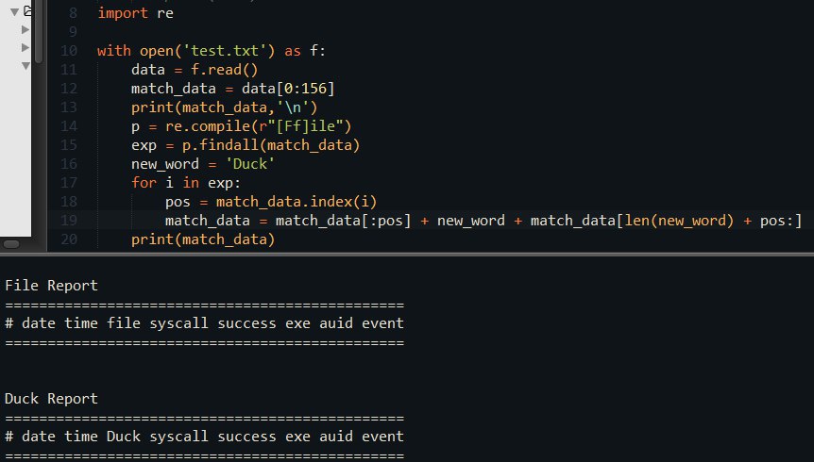Click the final print(match_data) statement

[x=203, y=239]
